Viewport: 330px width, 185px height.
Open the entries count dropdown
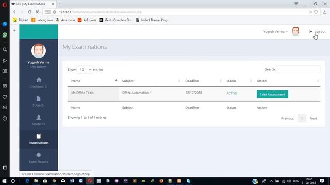pos(84,70)
